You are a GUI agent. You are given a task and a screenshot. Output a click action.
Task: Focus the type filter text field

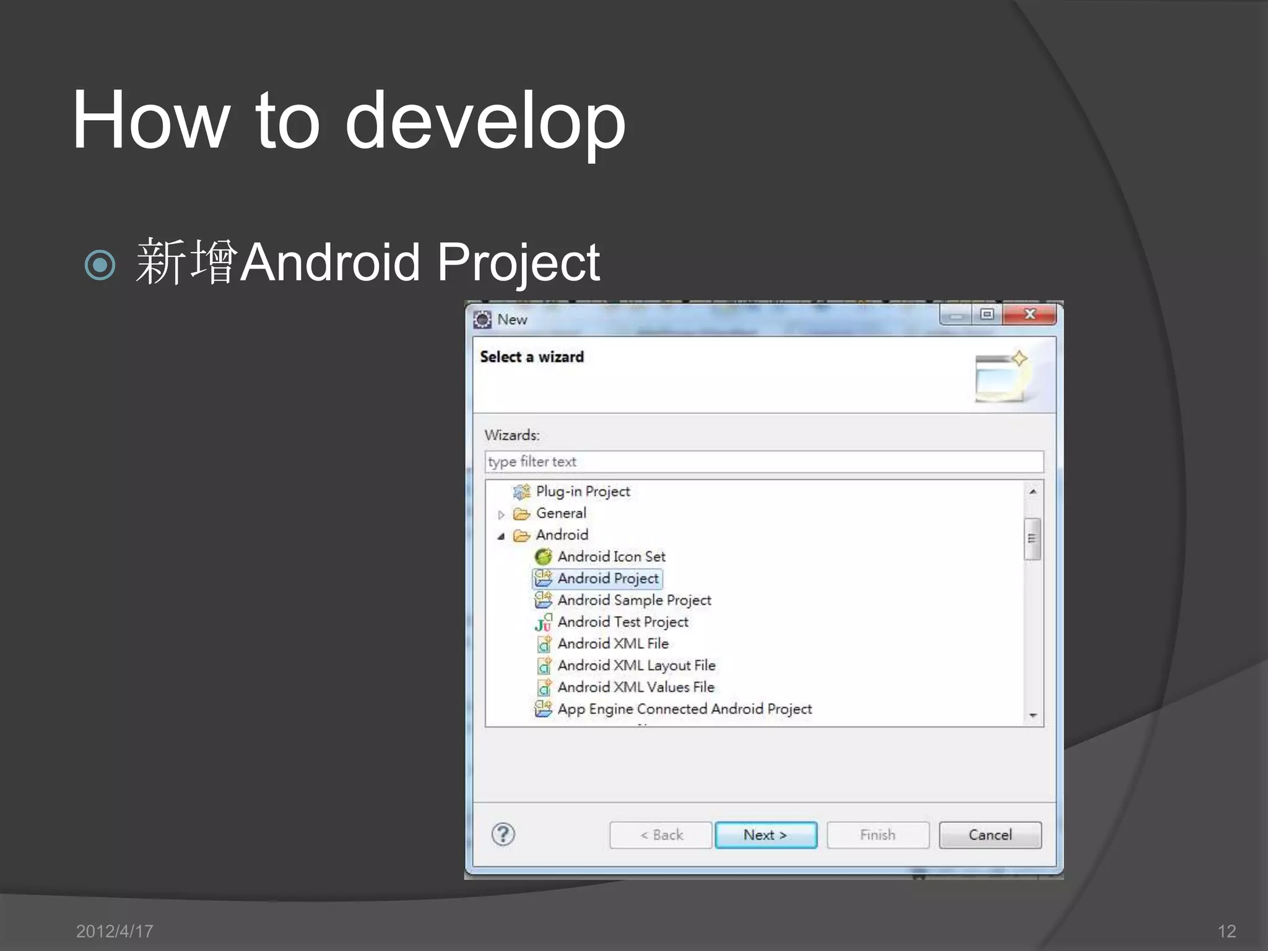tap(764, 462)
